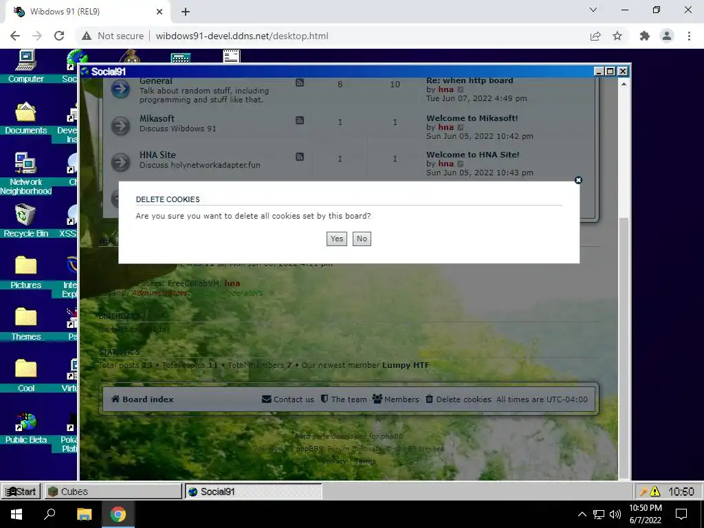Switch to Cubes taskbar item
The image size is (704, 528).
pos(113,492)
